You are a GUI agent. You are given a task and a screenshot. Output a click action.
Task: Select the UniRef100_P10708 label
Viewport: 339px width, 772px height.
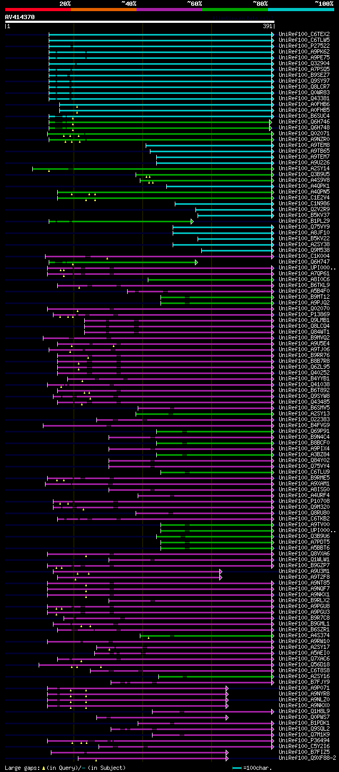(x=304, y=501)
